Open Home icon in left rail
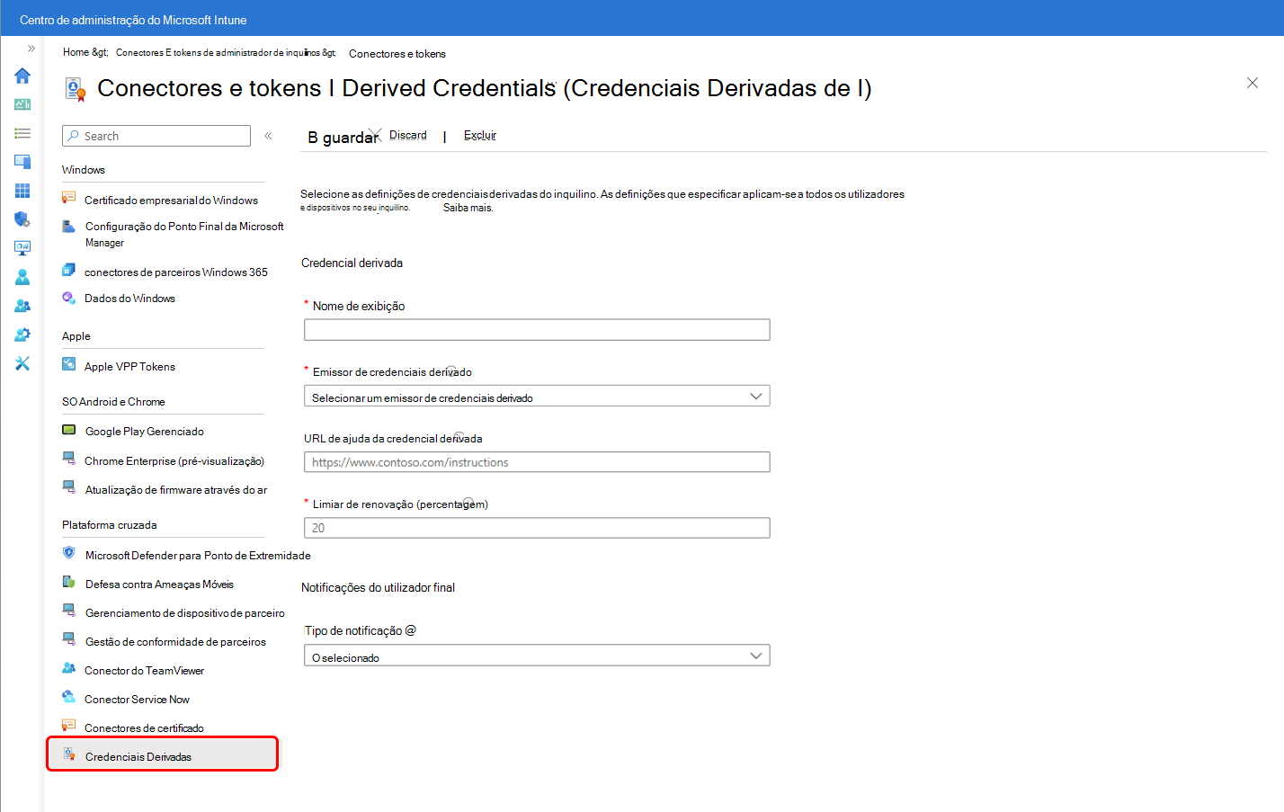The image size is (1284, 812). (x=22, y=76)
